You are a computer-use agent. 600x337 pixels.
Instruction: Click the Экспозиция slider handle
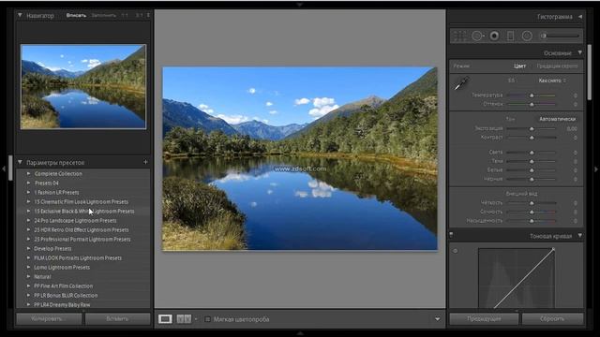[532, 129]
